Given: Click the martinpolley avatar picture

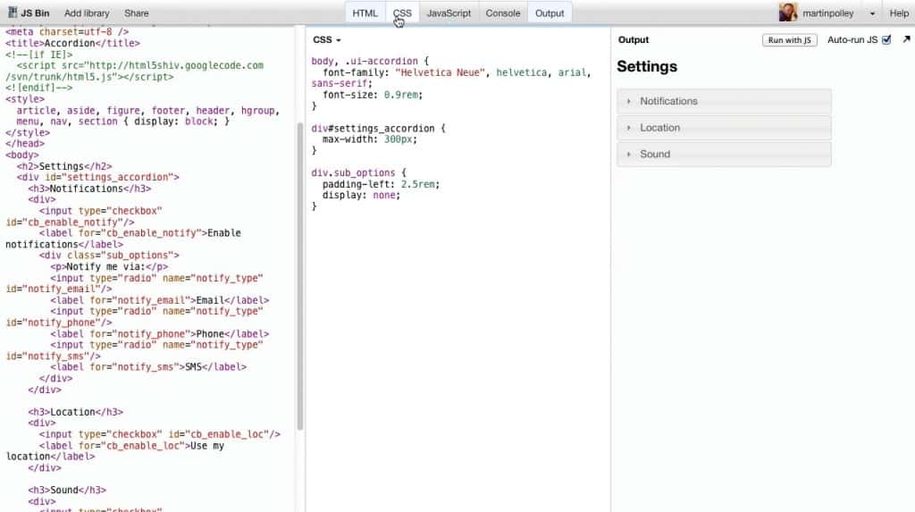Looking at the screenshot, I should click(788, 13).
